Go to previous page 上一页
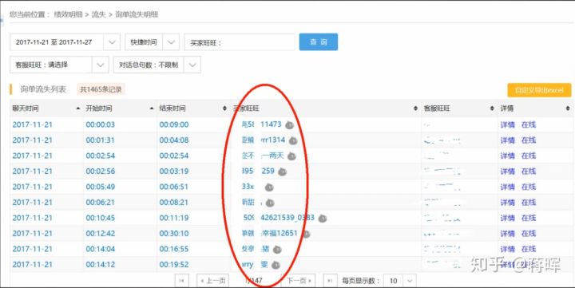 tap(213, 281)
